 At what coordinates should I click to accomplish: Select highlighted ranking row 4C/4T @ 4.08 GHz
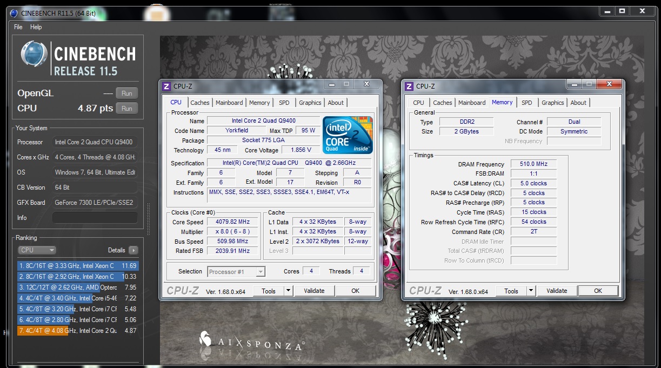78,331
